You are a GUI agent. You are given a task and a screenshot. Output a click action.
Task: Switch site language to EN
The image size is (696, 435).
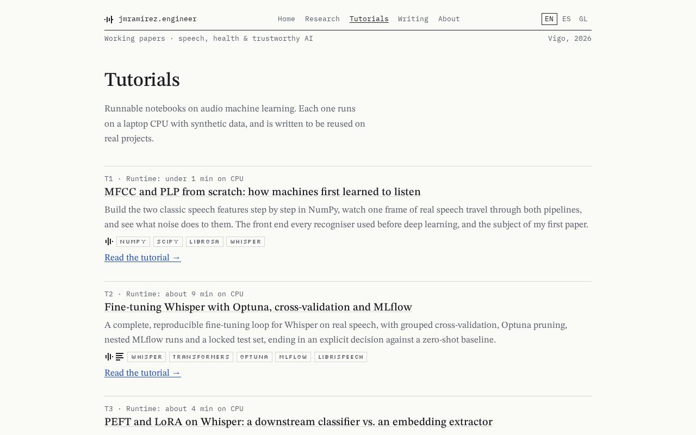click(549, 19)
